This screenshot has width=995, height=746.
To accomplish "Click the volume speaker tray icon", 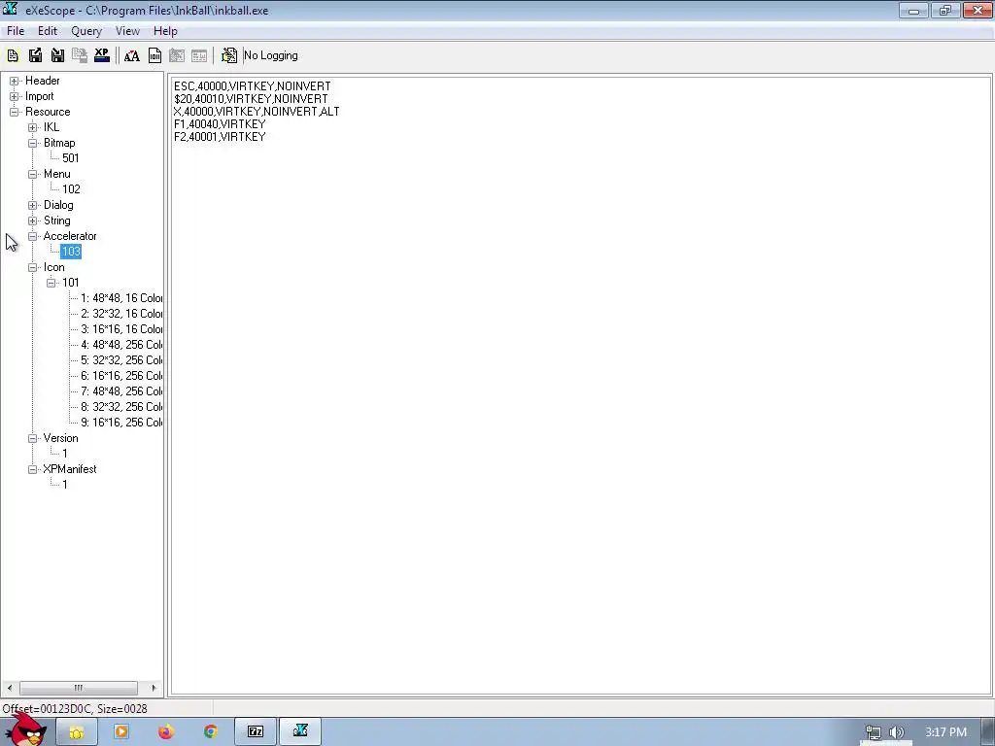I will pos(897,732).
